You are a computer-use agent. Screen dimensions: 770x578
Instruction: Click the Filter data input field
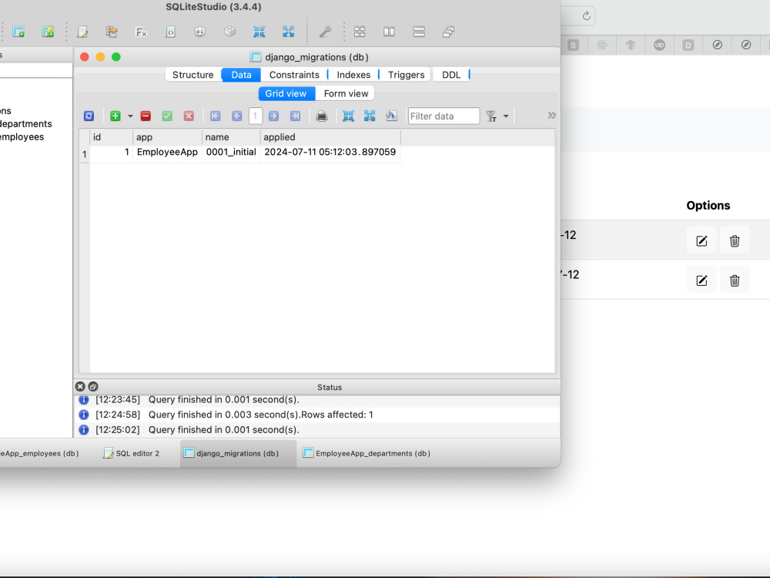coord(444,116)
